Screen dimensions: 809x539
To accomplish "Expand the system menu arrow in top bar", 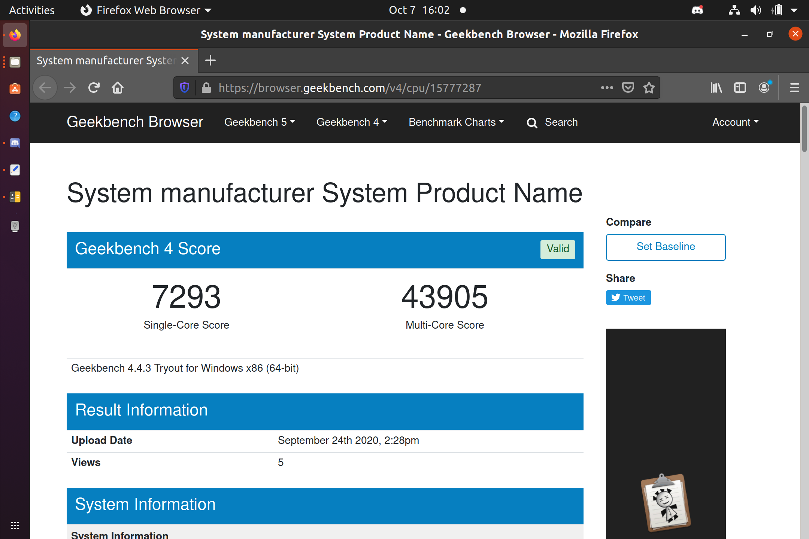I will 794,10.
